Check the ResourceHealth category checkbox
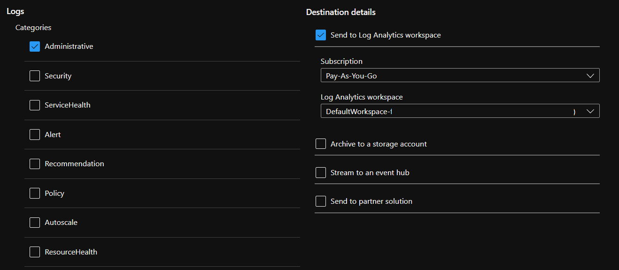The width and height of the screenshot is (619, 270). click(35, 252)
